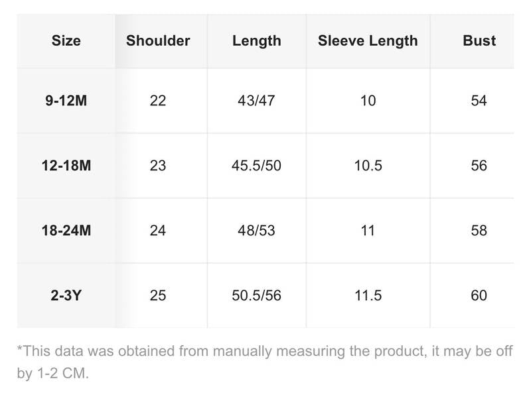Click bust value 56 for 12-18M
The height and width of the screenshot is (397, 531).
479,166
